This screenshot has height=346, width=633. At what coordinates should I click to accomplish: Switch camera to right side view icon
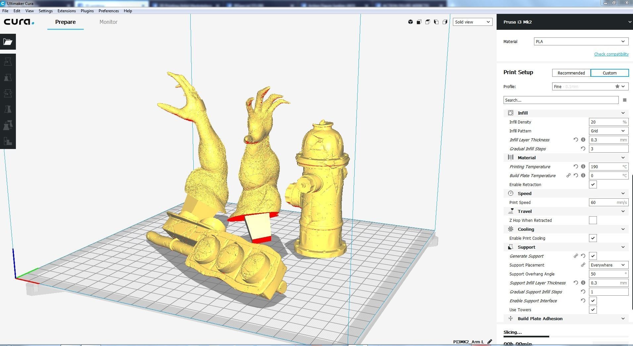[445, 22]
